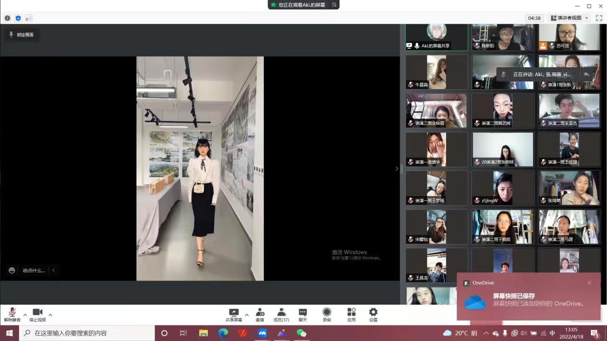Select 表演二班朱亚杰 video tile

point(569,110)
